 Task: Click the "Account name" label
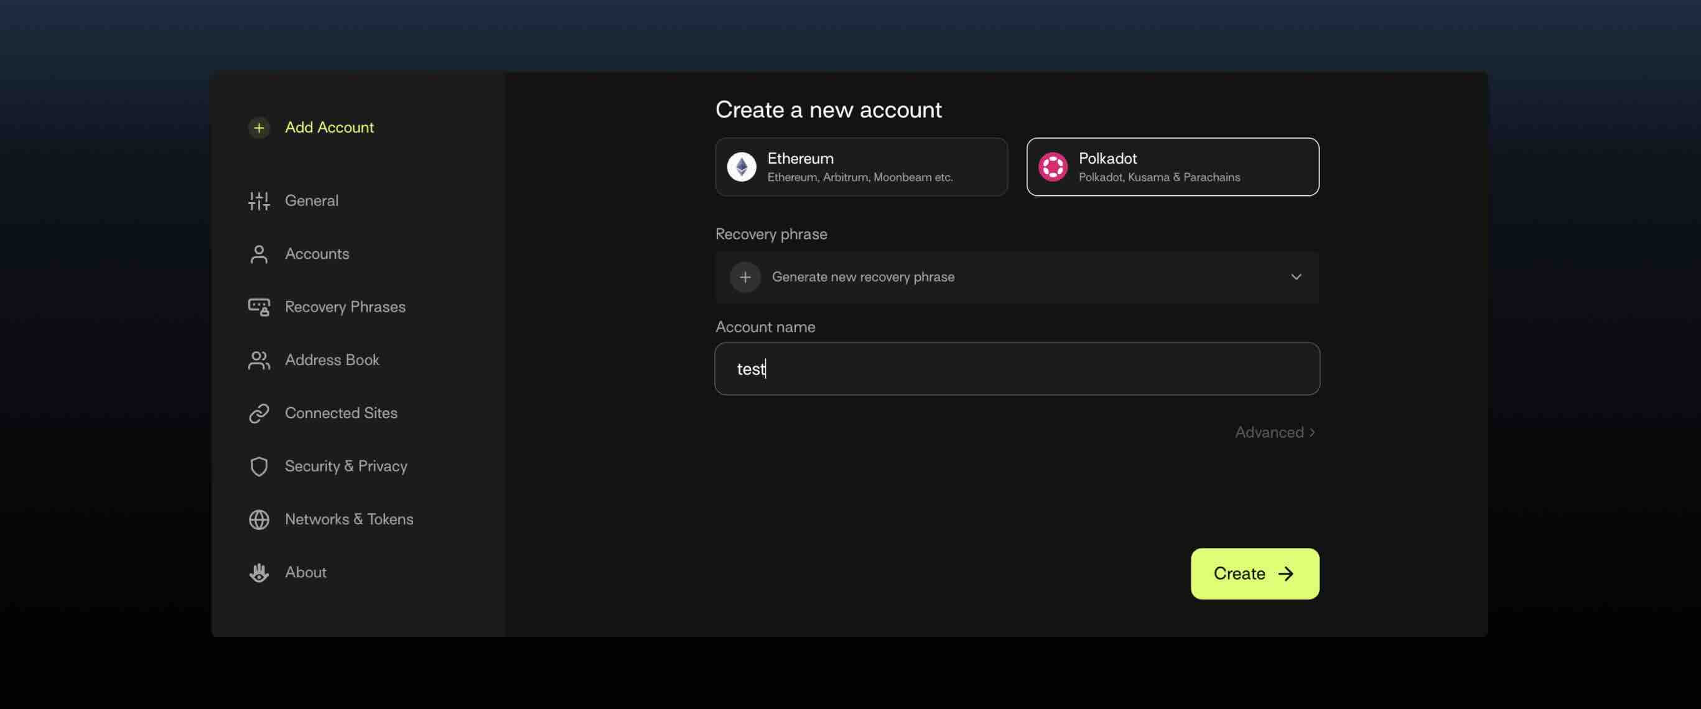765,327
